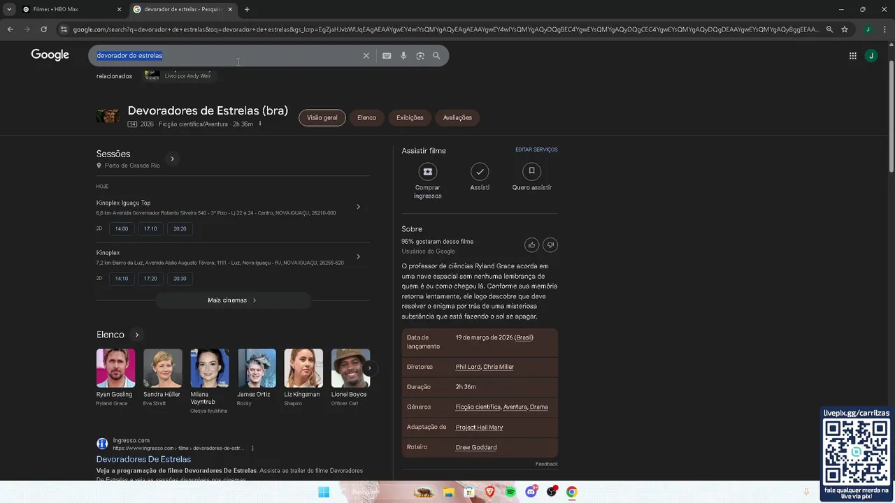The width and height of the screenshot is (895, 503).
Task: Open Ryan Gosling cast photo
Action: pos(116,368)
